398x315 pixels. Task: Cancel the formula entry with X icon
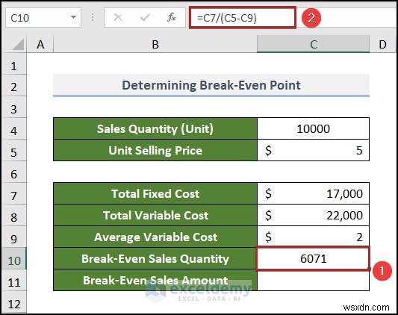[118, 17]
